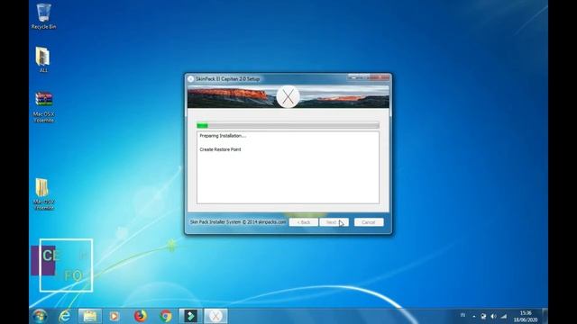
Task: Open Windows Media Player from the taskbar
Action: (x=114, y=316)
